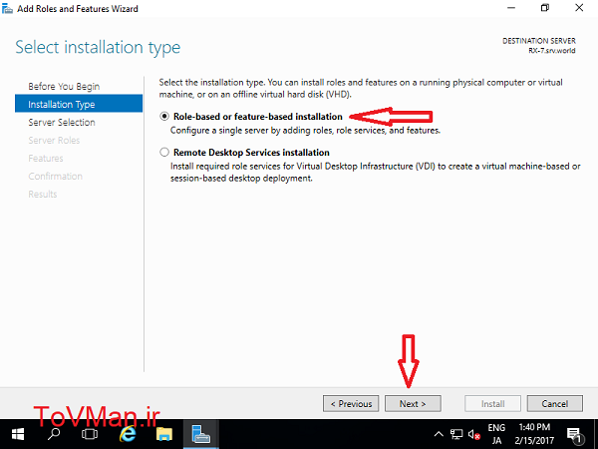Open the Action Center notifications icon
598x449 pixels.
(576, 435)
